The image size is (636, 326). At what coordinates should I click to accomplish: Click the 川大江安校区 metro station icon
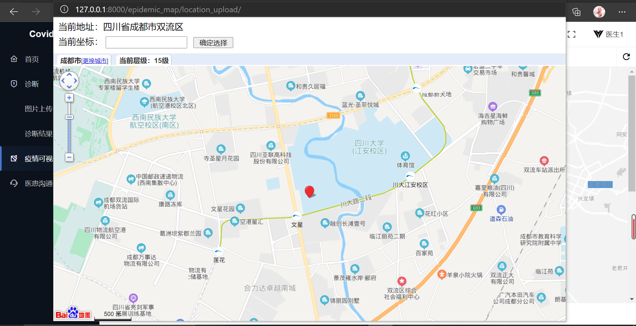(410, 176)
